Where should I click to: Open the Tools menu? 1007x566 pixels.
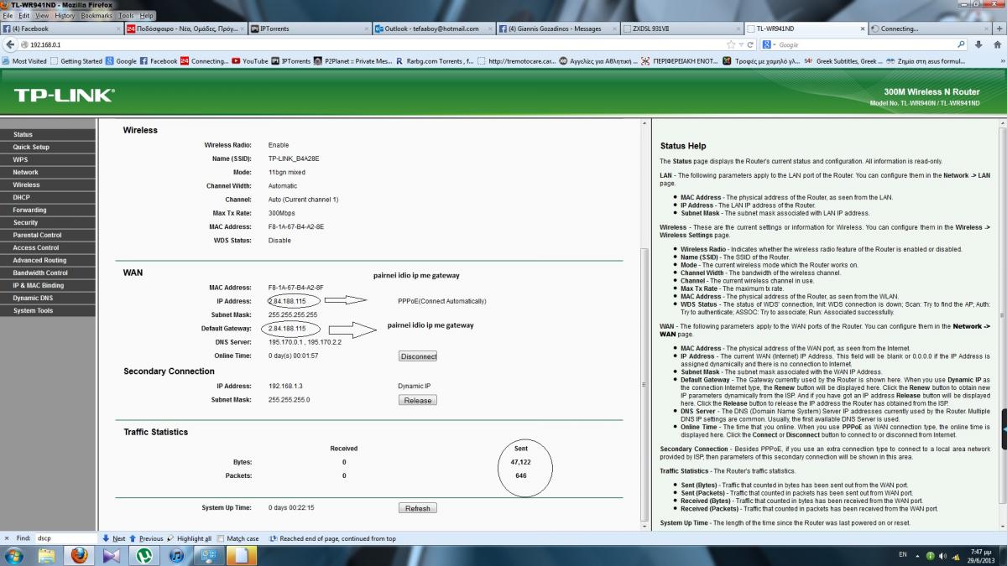127,16
